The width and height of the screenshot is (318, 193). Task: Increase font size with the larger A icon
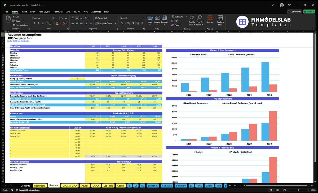(62, 18)
